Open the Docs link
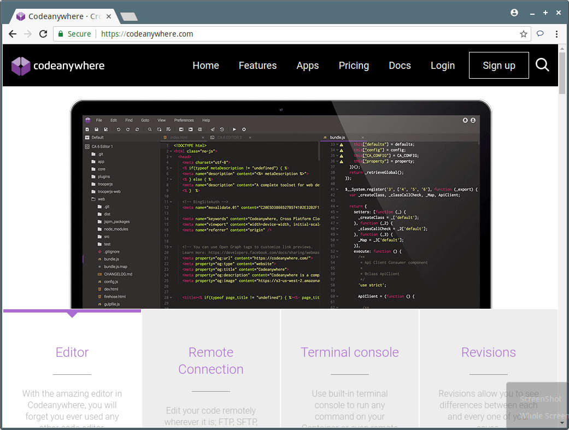The image size is (569, 430). [400, 66]
